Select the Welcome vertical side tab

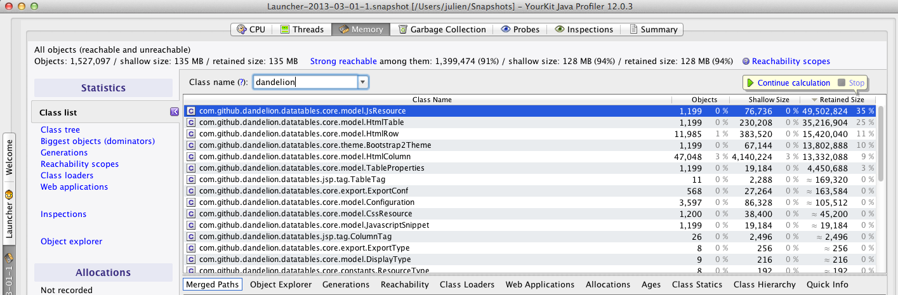(x=9, y=159)
